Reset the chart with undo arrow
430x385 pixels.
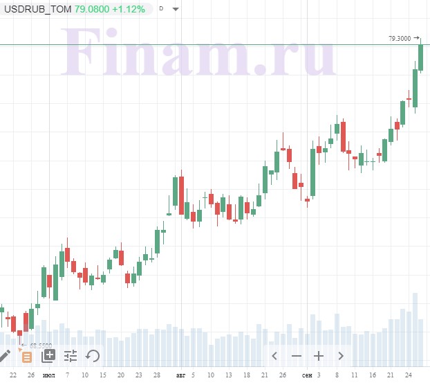93,356
